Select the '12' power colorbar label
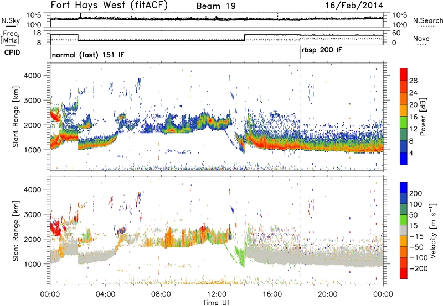Viewport: 443px width, 306px height. (x=413, y=129)
